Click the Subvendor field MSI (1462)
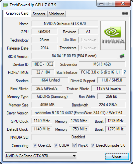 [102, 64]
